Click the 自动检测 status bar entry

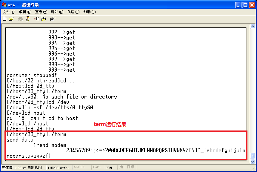point(35,168)
